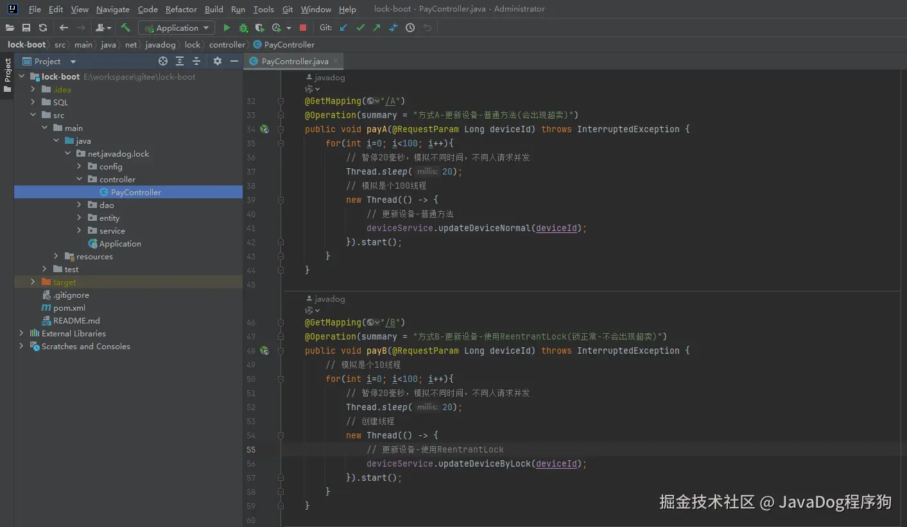Image resolution: width=907 pixels, height=527 pixels.
Task: Toggle fold at payB method line
Action: pyautogui.click(x=281, y=350)
